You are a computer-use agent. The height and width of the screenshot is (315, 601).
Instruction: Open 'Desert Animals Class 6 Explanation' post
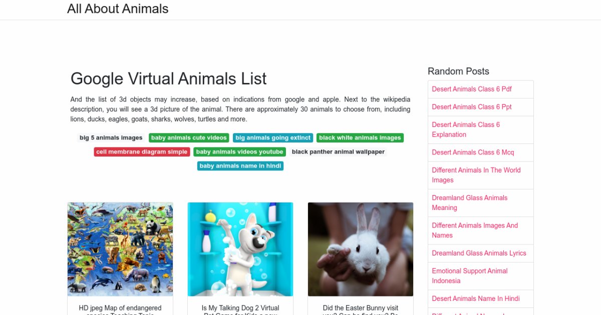pos(466,129)
